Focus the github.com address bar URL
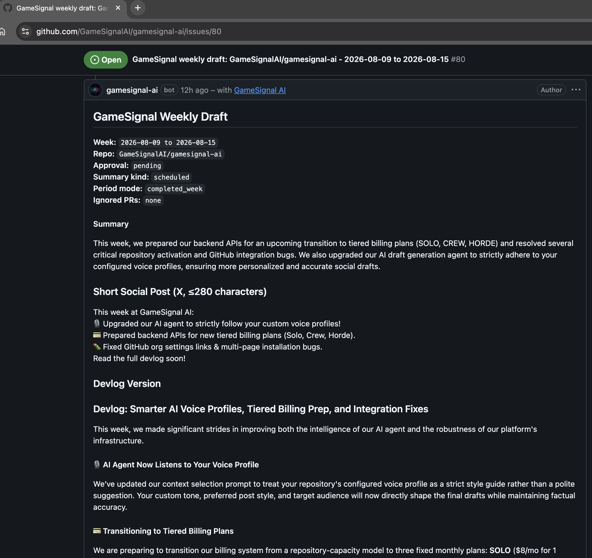Viewport: 592px width, 558px height. pos(129,32)
